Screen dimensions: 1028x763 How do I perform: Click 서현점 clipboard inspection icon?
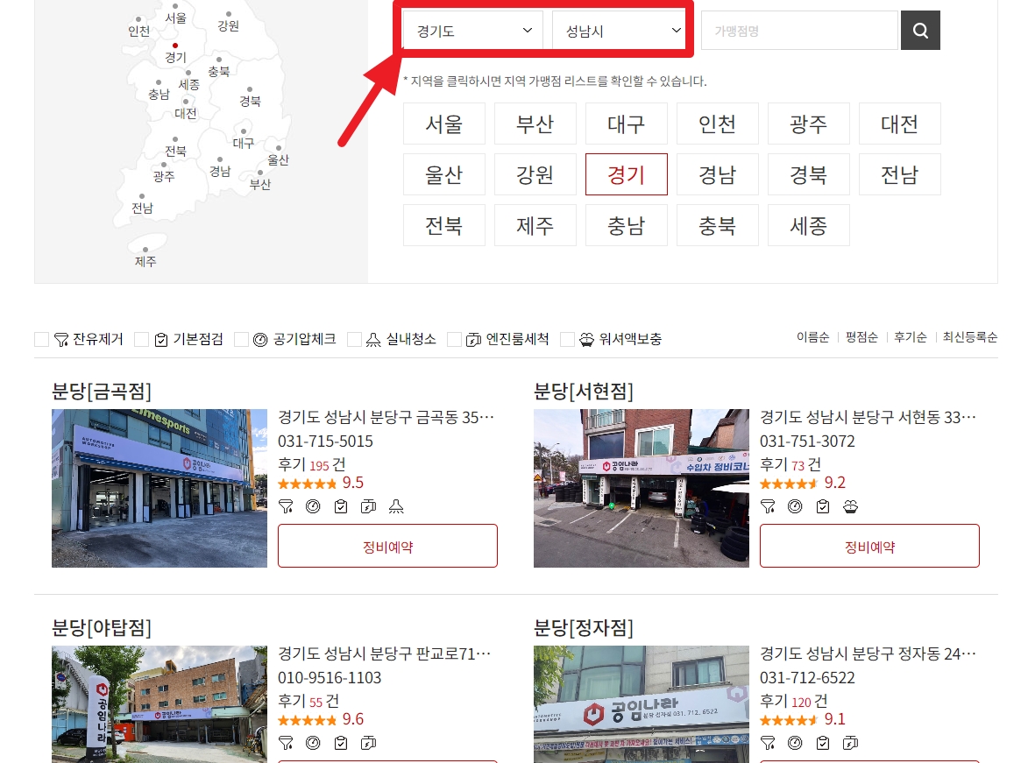[x=823, y=506]
